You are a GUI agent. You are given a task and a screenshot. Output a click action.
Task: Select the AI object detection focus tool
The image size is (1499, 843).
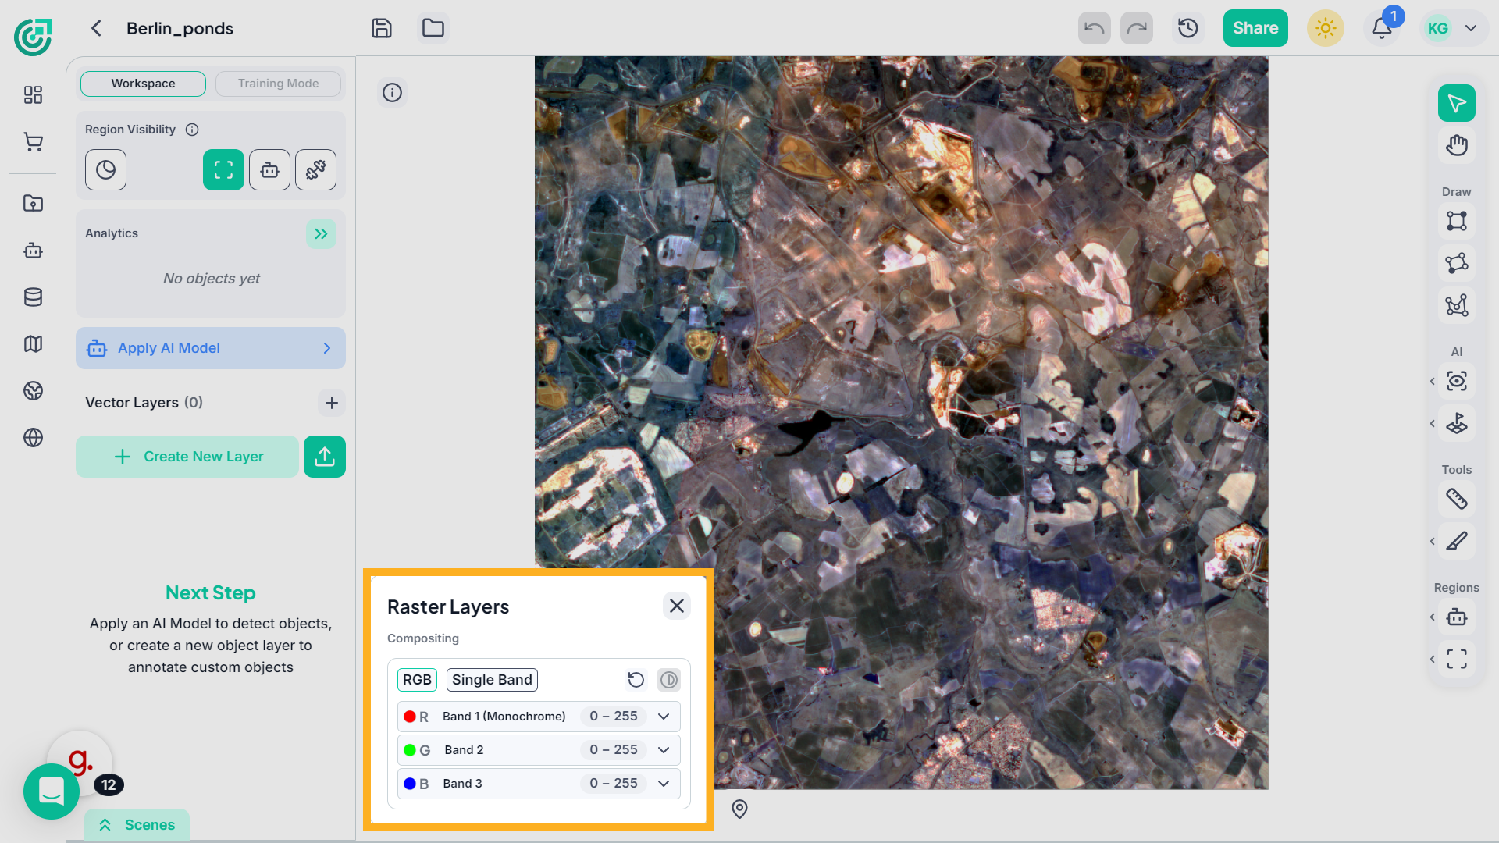coord(1457,381)
